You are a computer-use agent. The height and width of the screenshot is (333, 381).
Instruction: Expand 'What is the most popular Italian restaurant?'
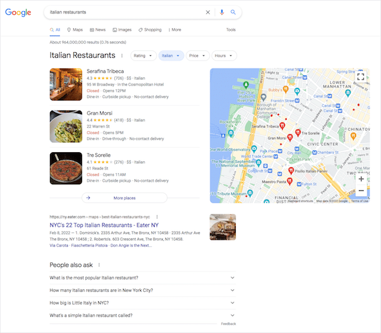tap(142, 278)
